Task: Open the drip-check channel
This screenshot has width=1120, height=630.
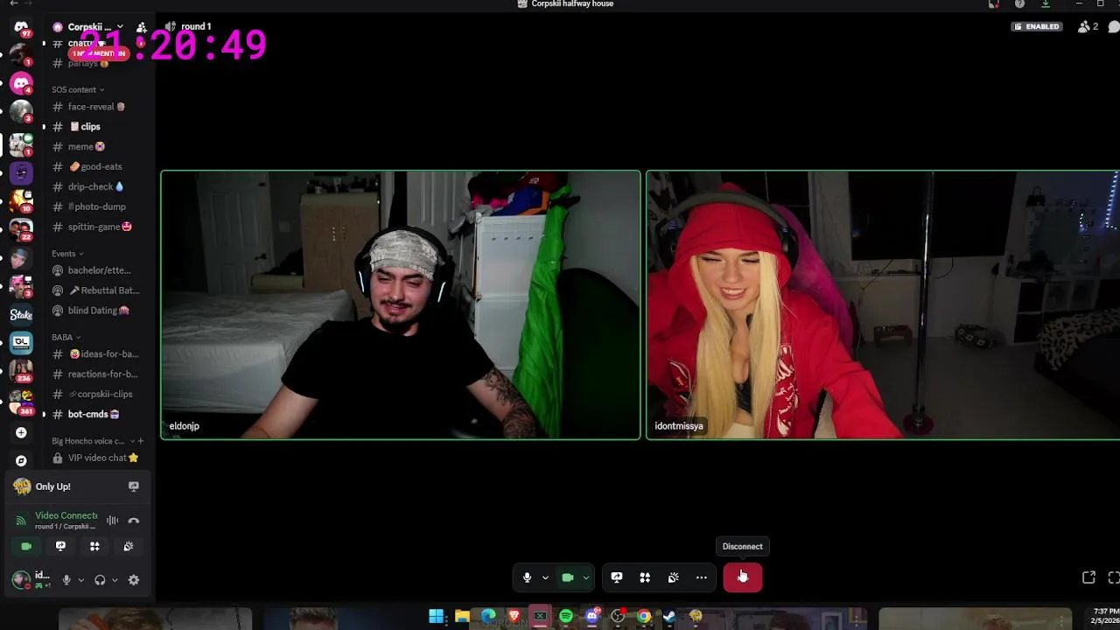Action: [x=96, y=186]
